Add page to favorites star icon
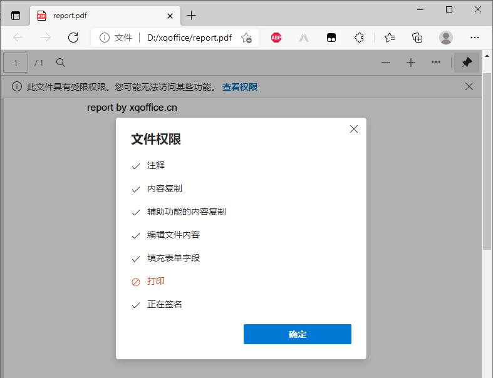This screenshot has height=378, width=493. [x=246, y=38]
